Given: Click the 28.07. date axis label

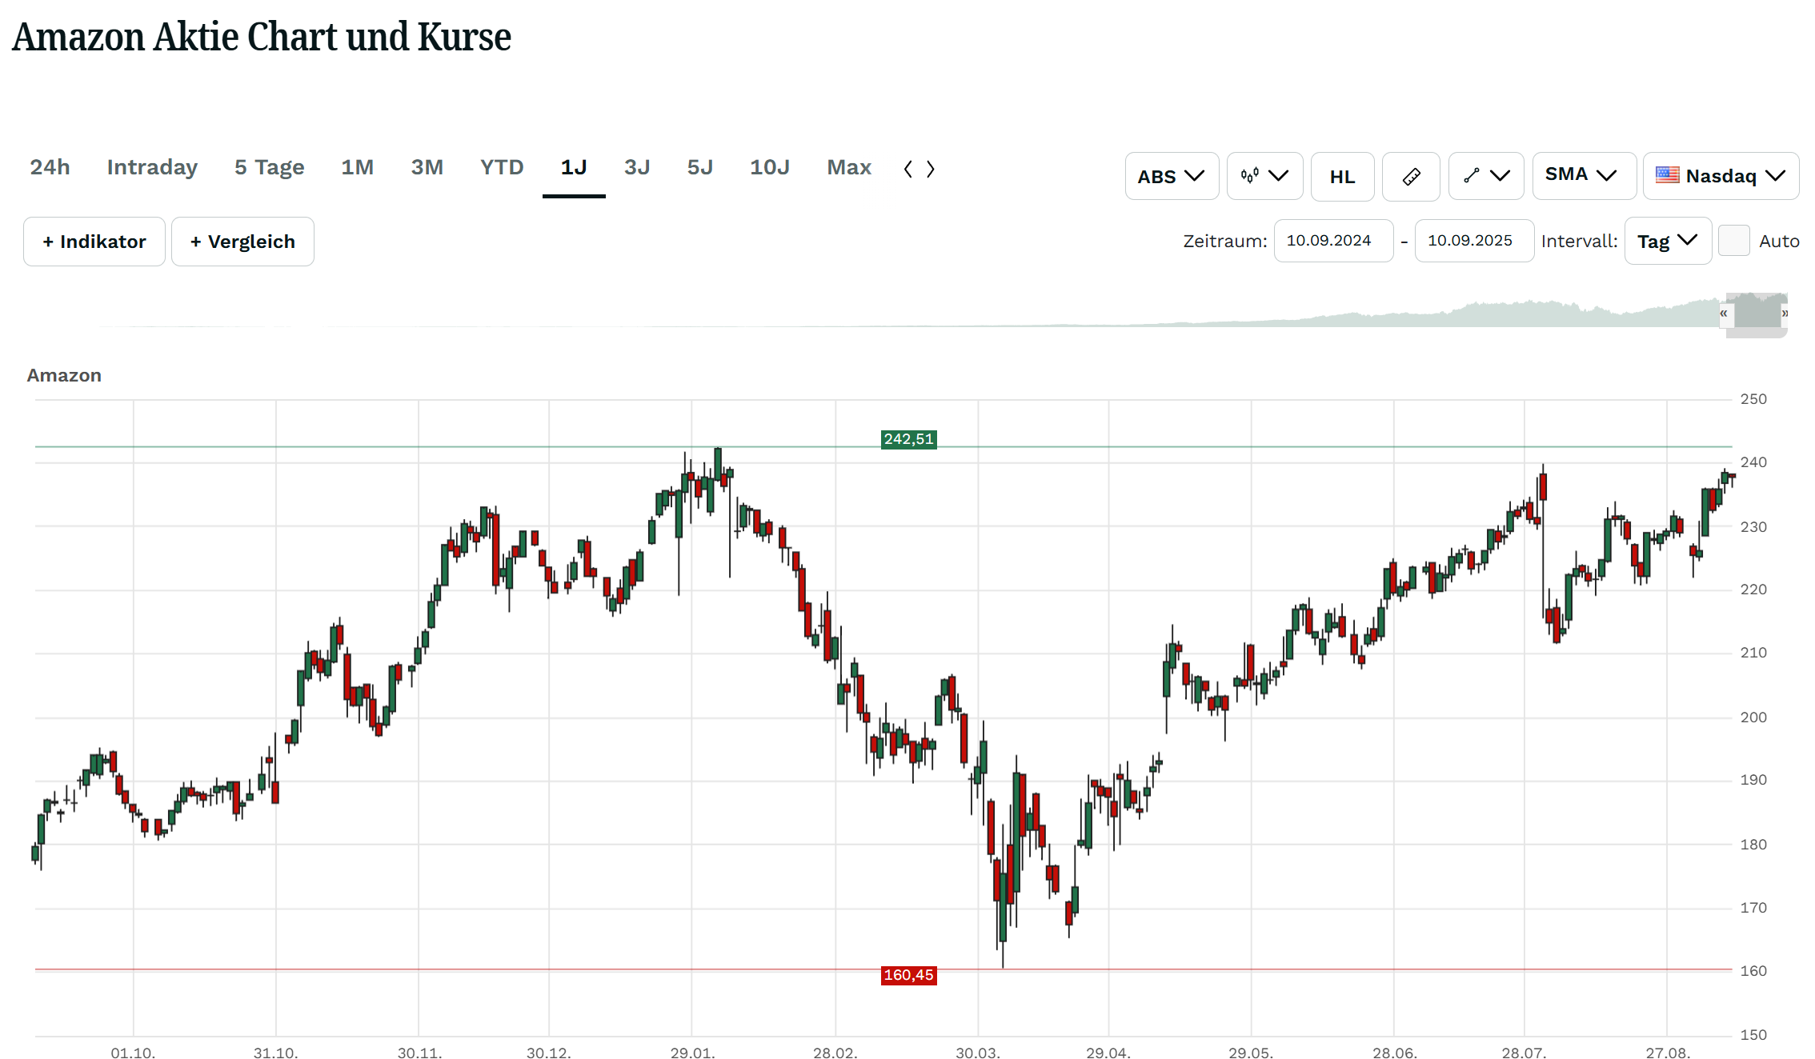Looking at the screenshot, I should pos(1524,1053).
